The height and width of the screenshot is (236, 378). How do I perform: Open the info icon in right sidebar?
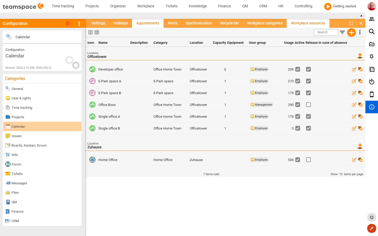pos(372,107)
